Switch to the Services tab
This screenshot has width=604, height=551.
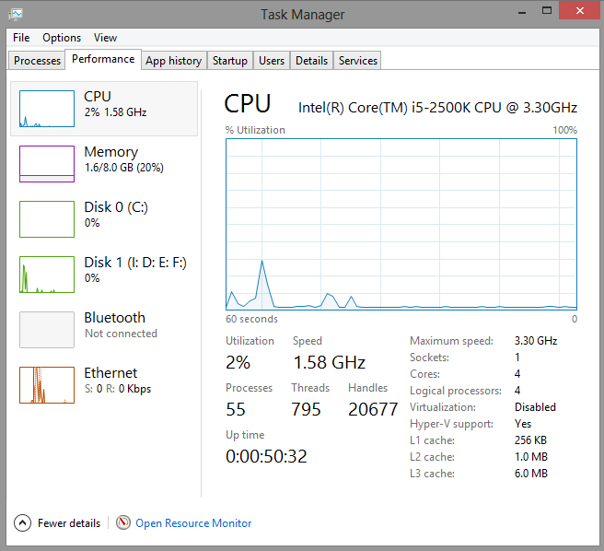pyautogui.click(x=358, y=61)
